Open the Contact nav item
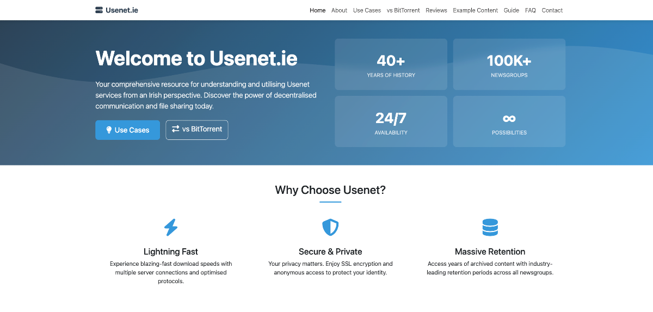The image size is (653, 312). [552, 10]
